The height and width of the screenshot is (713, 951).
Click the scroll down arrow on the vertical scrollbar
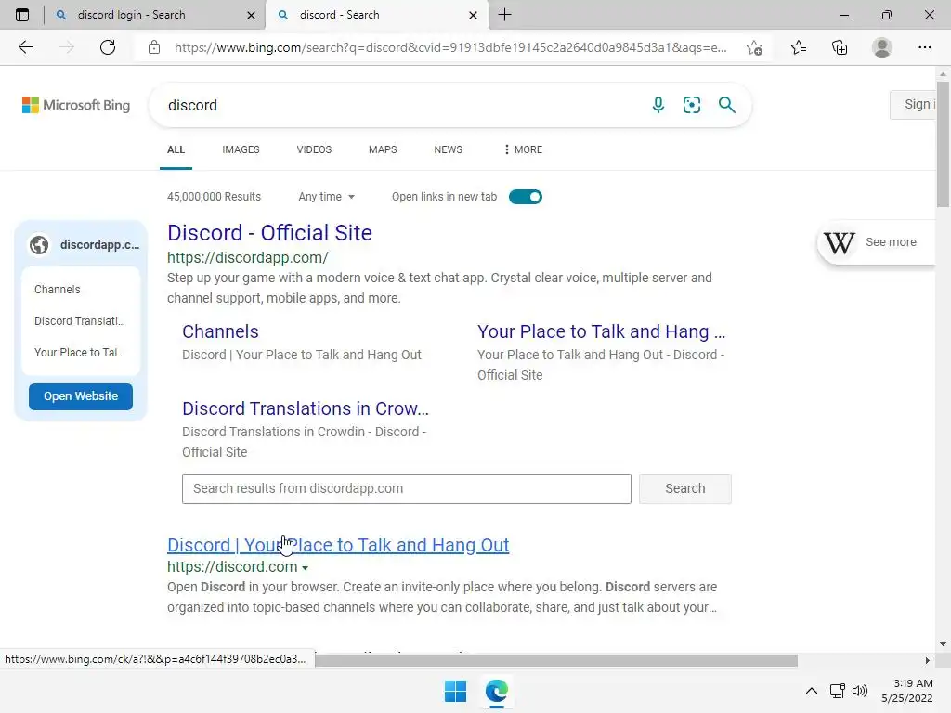click(943, 644)
